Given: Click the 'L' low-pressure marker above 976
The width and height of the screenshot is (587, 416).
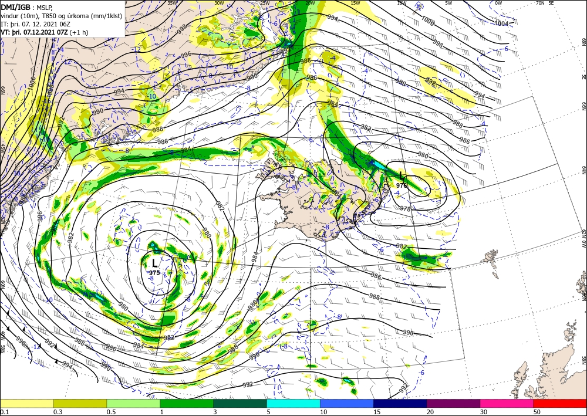Looking at the screenshot, I should pos(402,175).
